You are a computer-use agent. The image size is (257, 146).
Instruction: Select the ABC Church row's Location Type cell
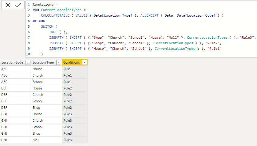[x=46, y=75]
